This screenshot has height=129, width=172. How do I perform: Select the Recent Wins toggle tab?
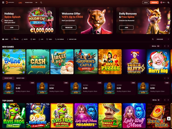(8, 78)
